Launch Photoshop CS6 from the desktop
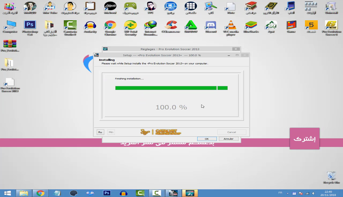 (30, 28)
